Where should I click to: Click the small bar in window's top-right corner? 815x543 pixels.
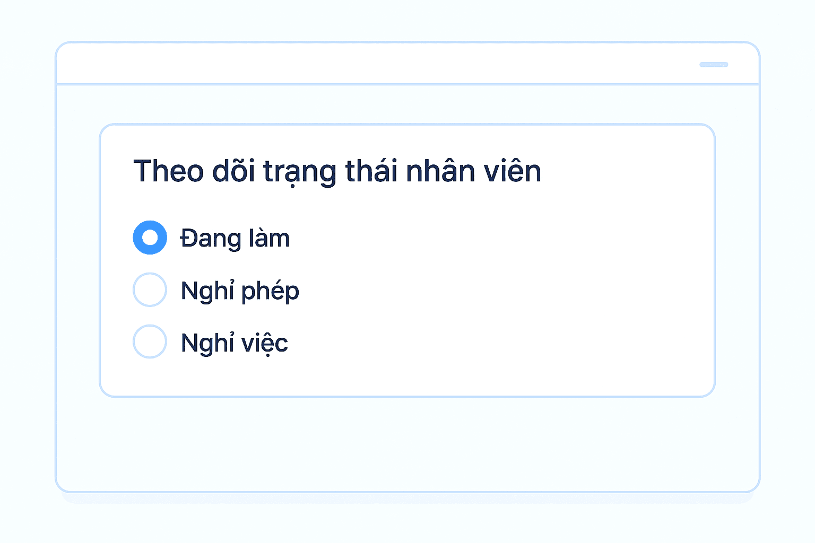tap(713, 65)
